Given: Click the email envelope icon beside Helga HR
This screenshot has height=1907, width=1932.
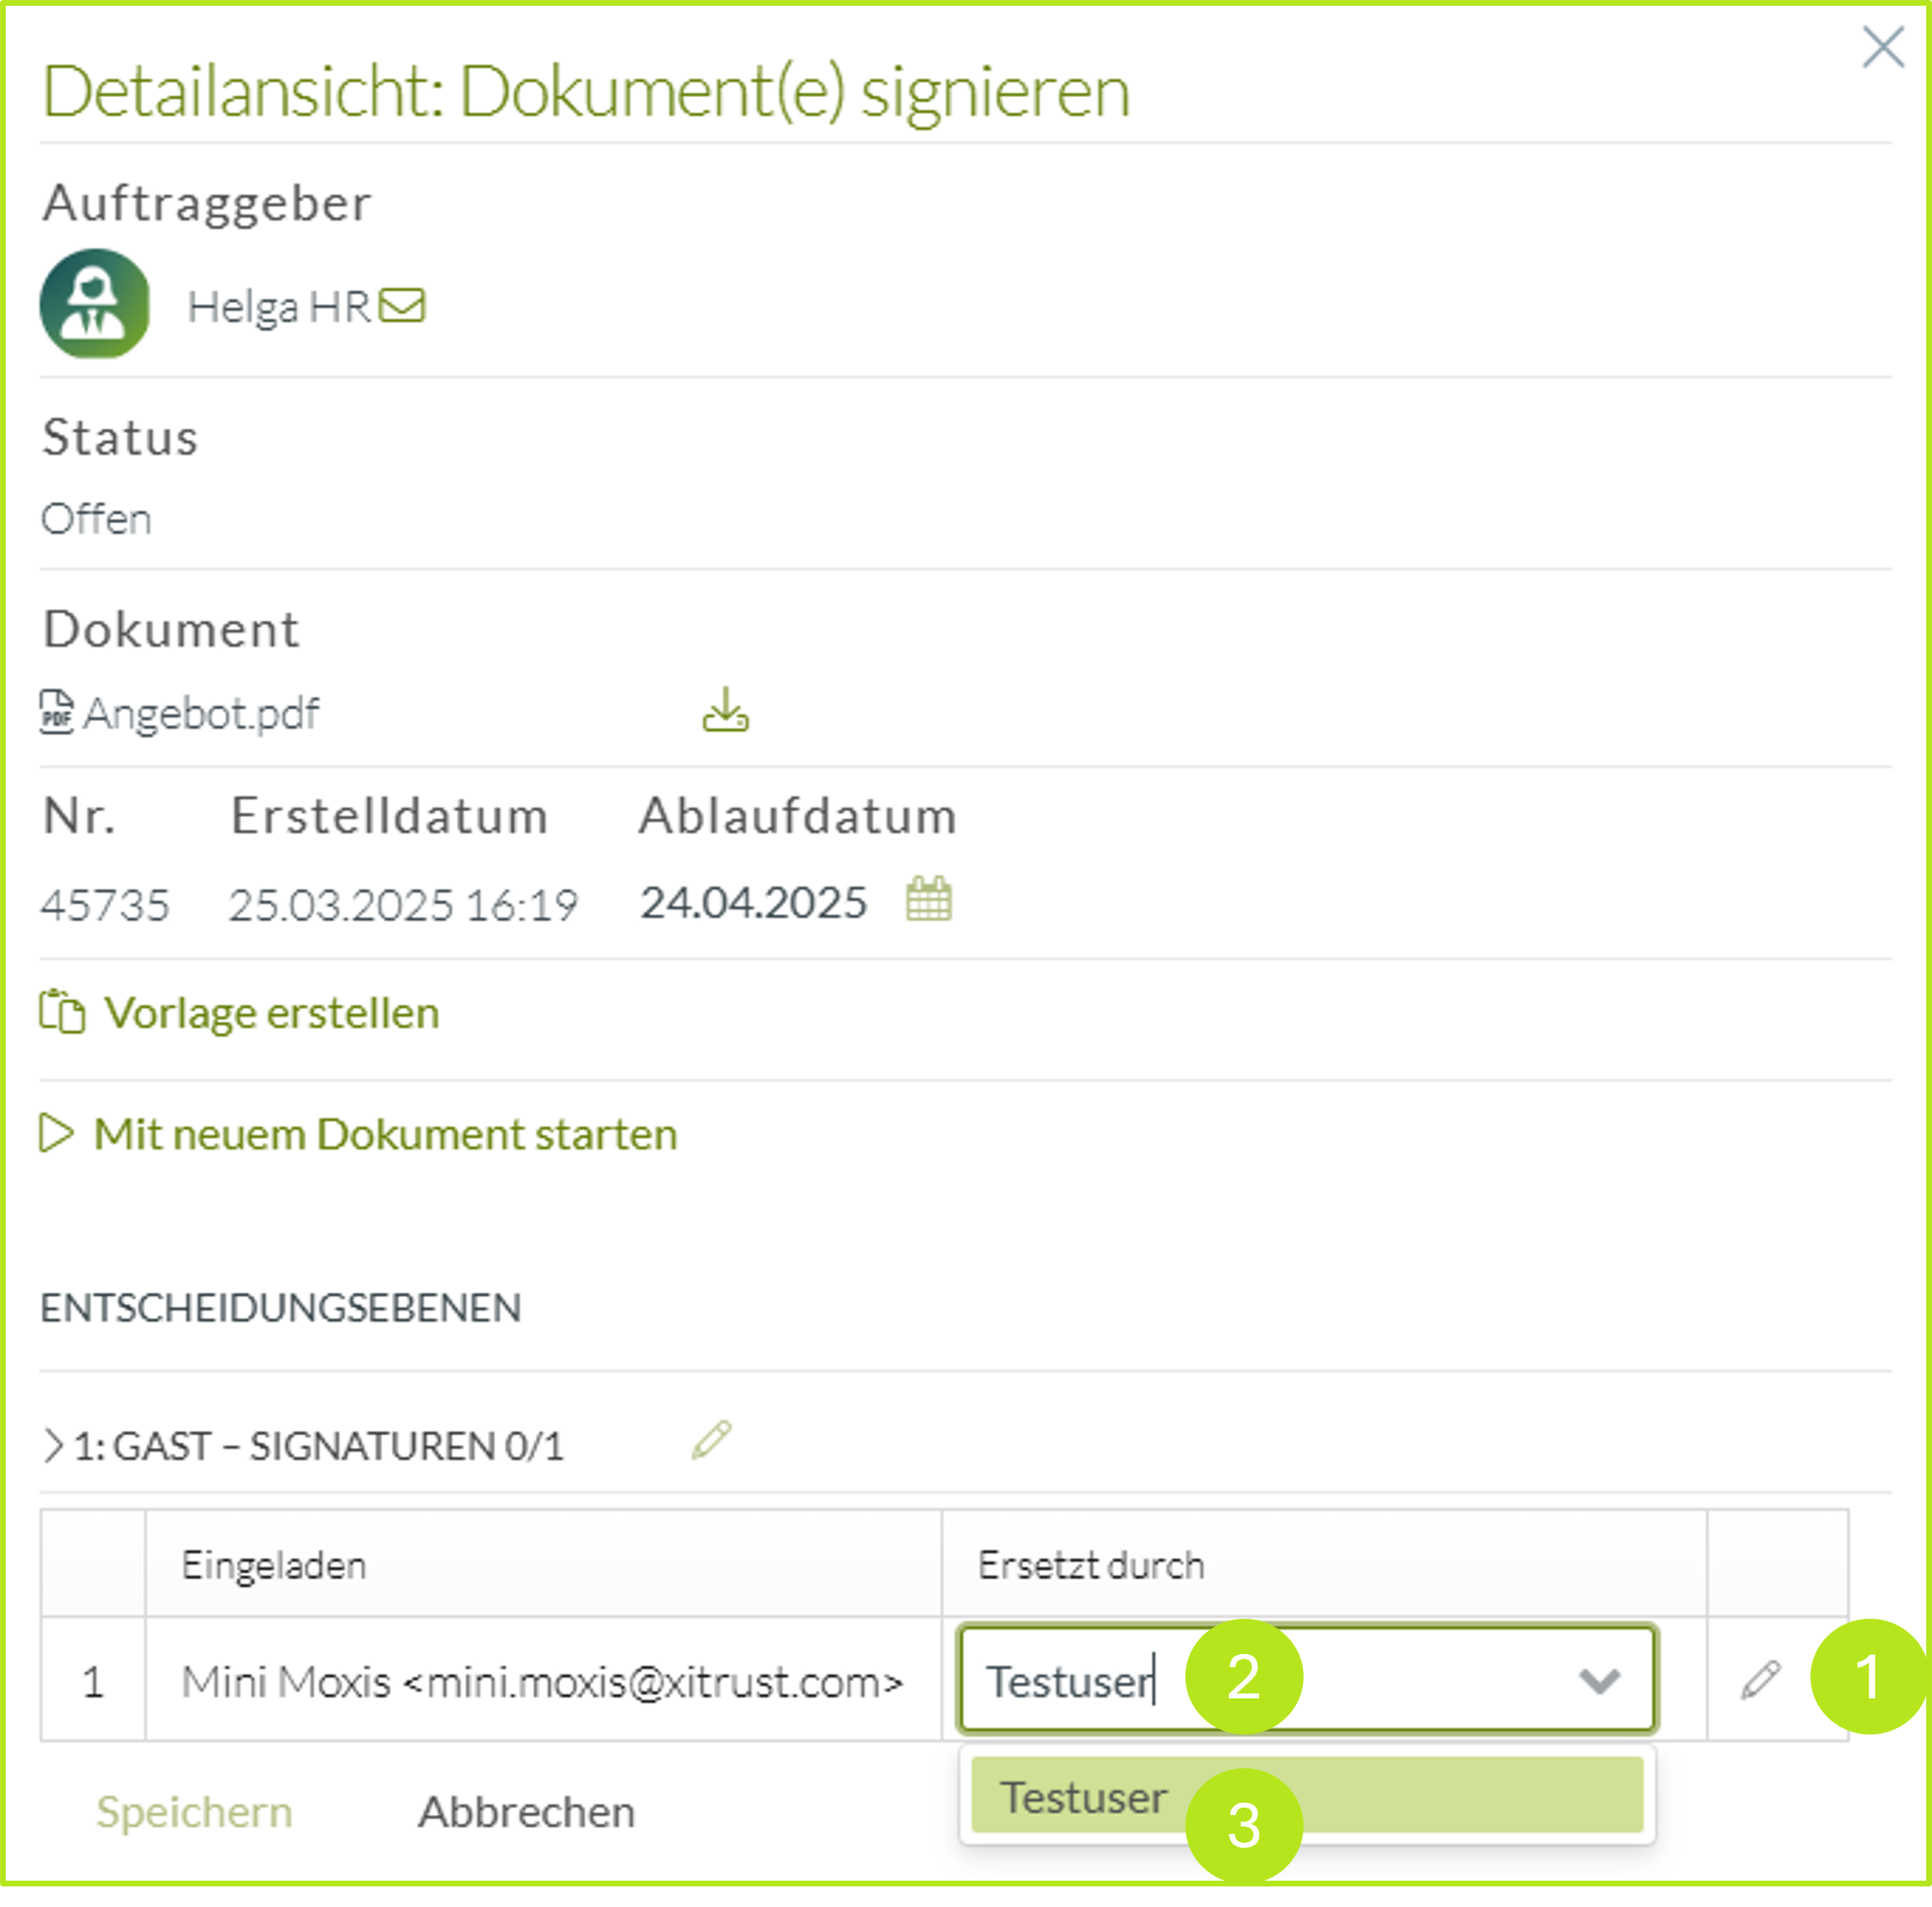Looking at the screenshot, I should pos(402,306).
